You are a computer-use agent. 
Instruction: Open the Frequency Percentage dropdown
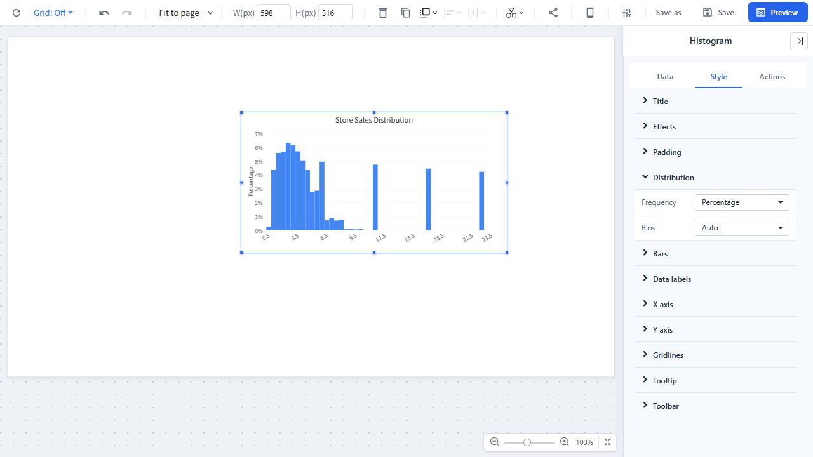pyautogui.click(x=742, y=202)
